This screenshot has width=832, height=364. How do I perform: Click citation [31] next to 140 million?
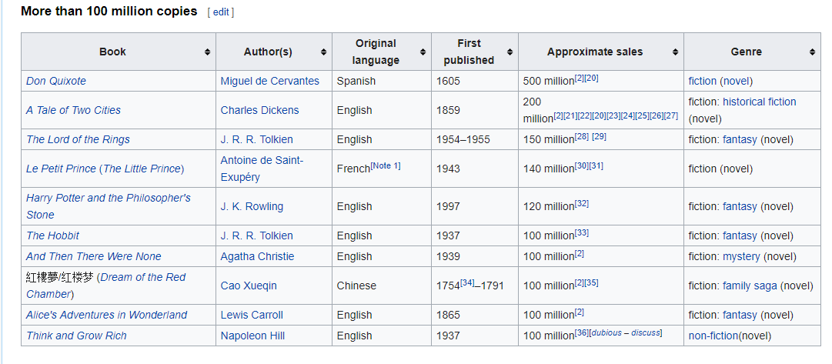coord(596,165)
